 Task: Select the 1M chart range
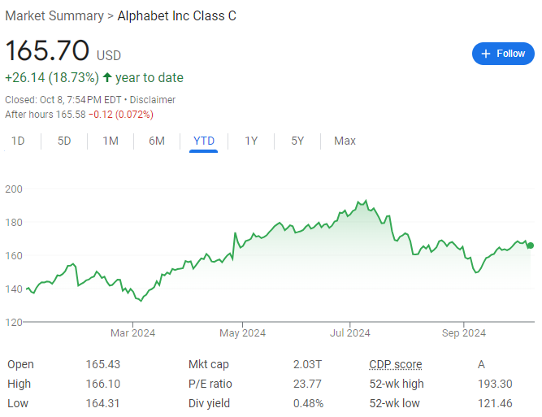[111, 141]
